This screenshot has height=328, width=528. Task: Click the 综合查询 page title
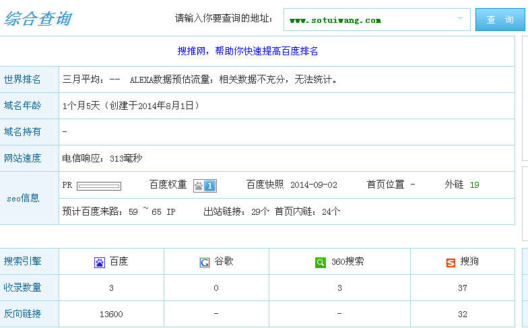38,19
